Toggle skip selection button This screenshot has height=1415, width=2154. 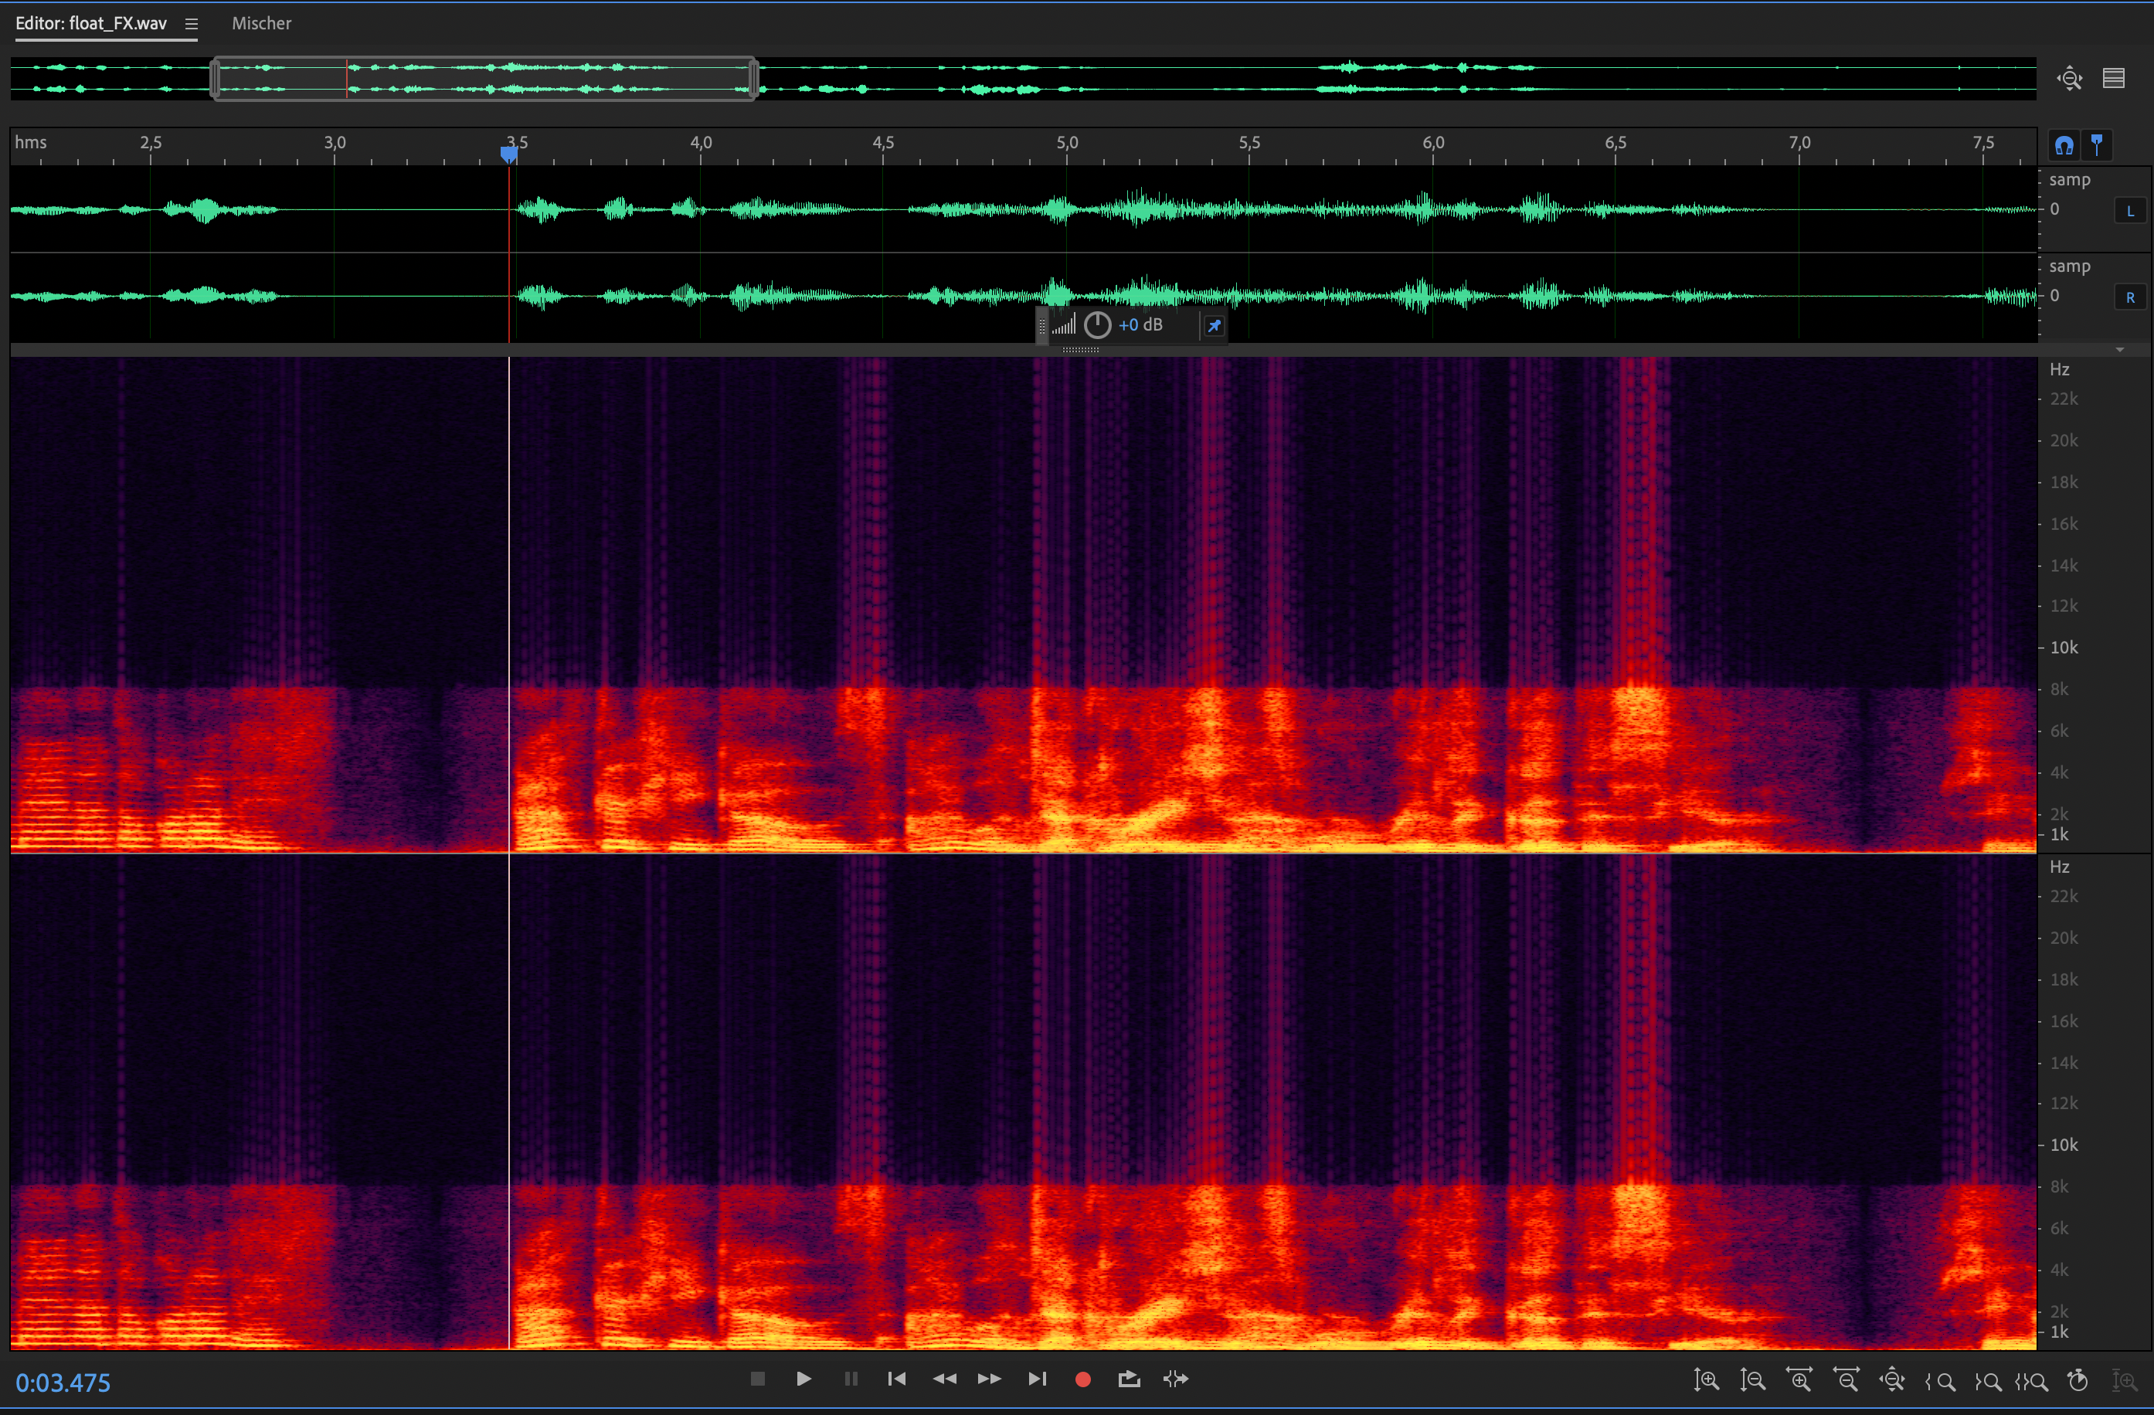coord(1176,1379)
